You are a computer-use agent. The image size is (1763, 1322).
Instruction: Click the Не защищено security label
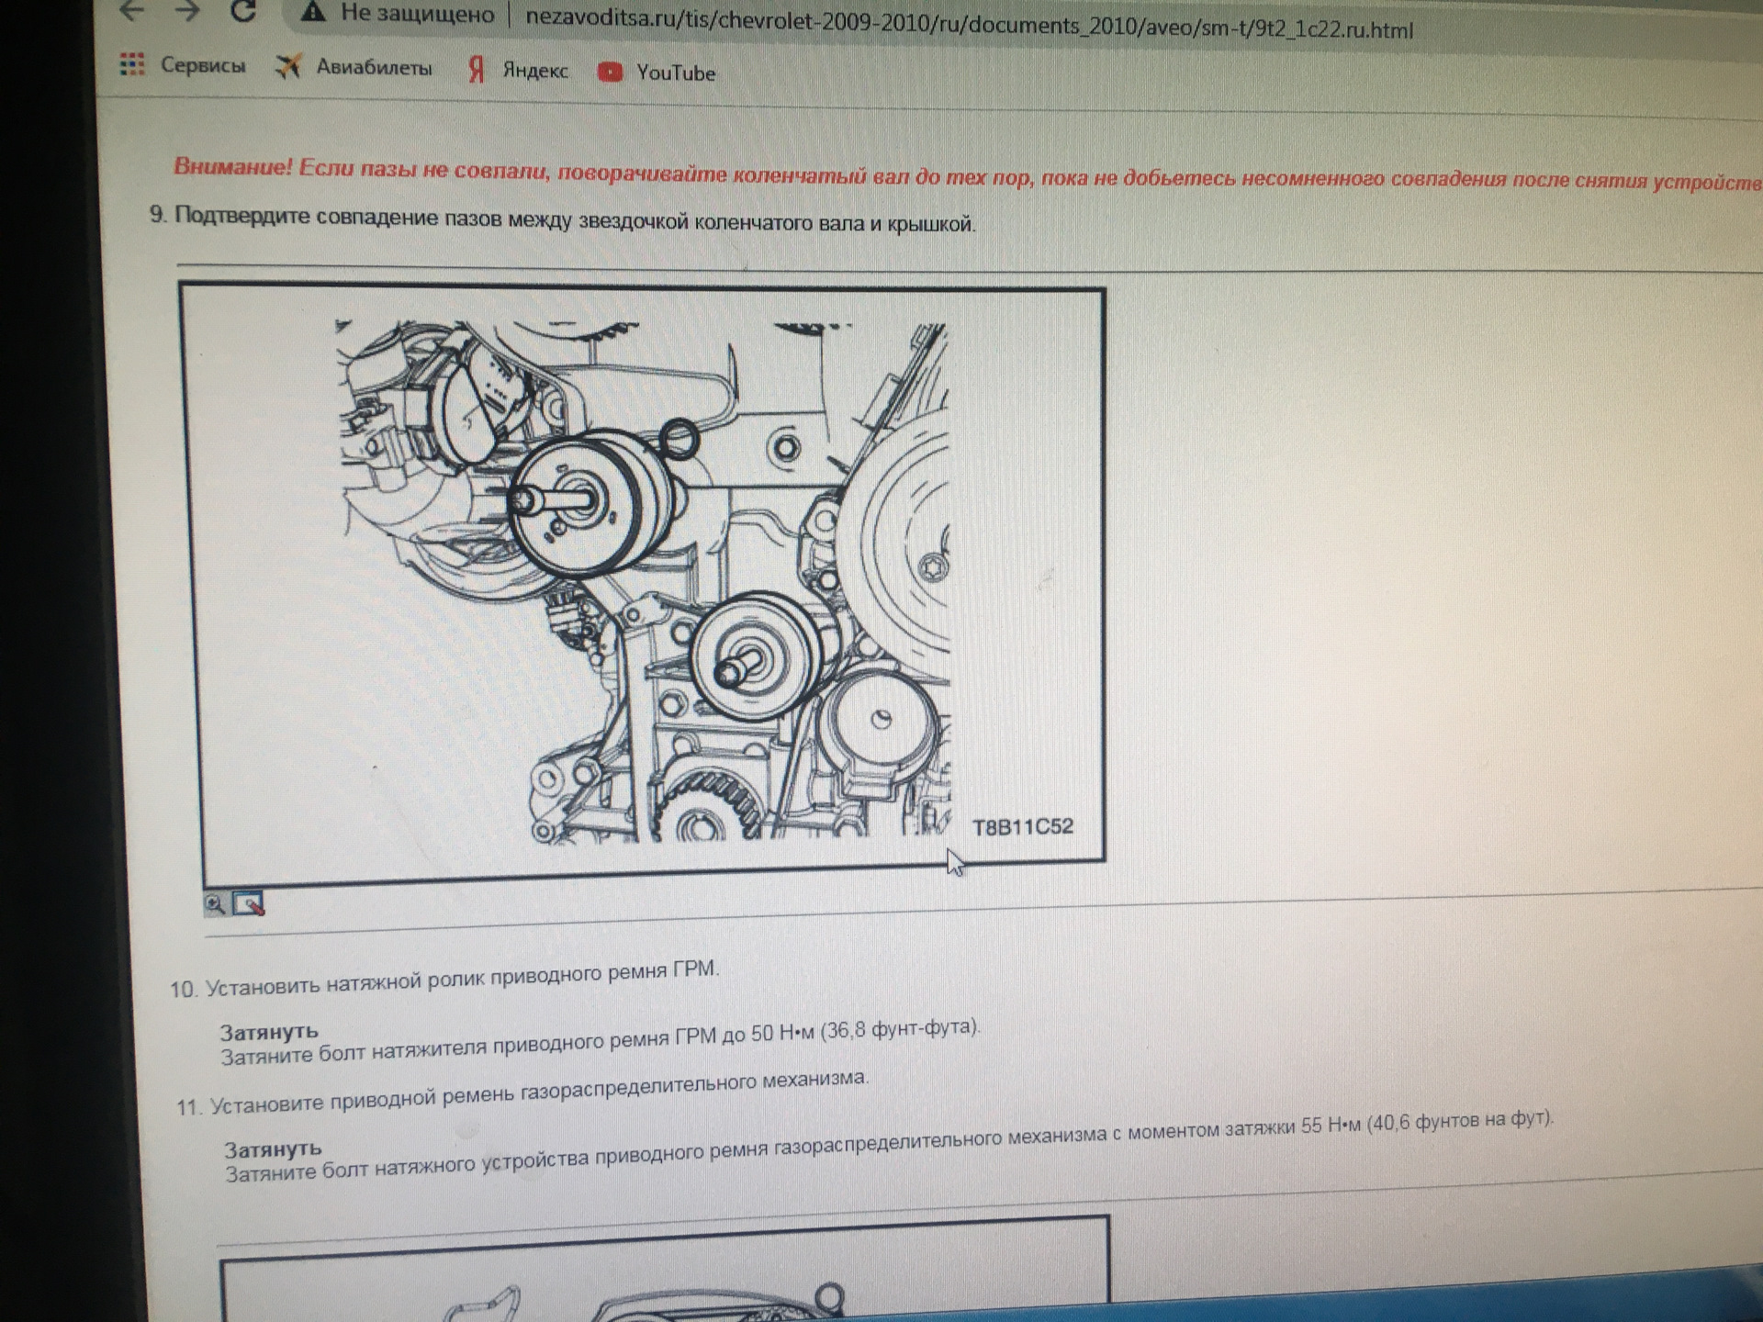416,15
